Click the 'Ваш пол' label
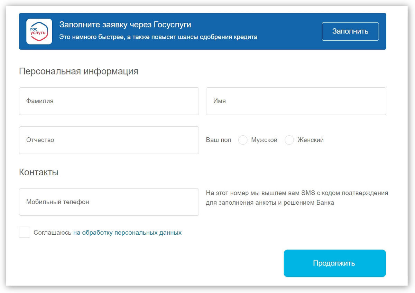This screenshot has height=293, width=415. [x=219, y=140]
